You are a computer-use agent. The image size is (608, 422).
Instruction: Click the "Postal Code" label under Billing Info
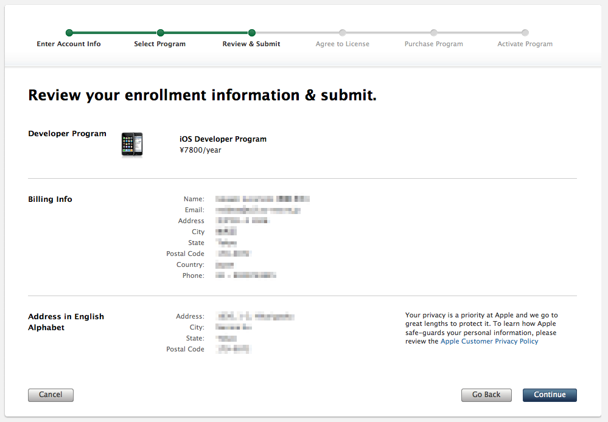coord(185,254)
